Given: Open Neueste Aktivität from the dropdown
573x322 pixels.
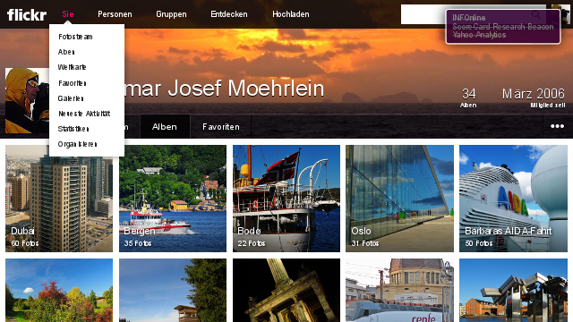Looking at the screenshot, I should 84,114.
